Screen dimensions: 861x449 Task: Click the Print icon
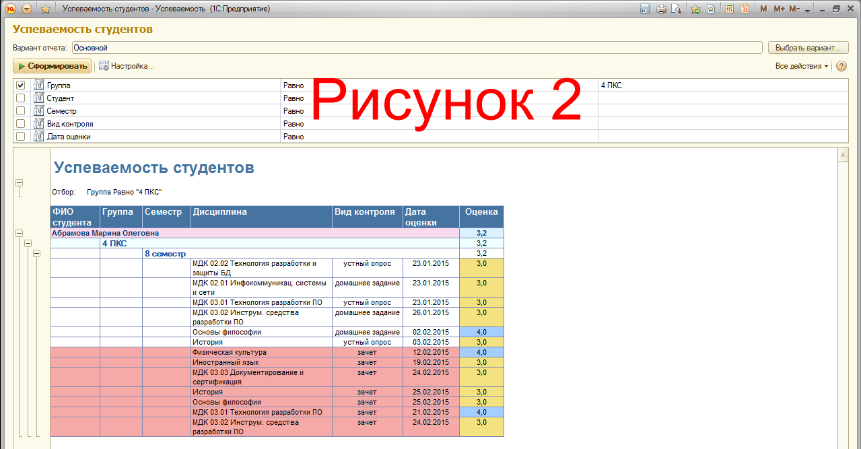click(660, 9)
